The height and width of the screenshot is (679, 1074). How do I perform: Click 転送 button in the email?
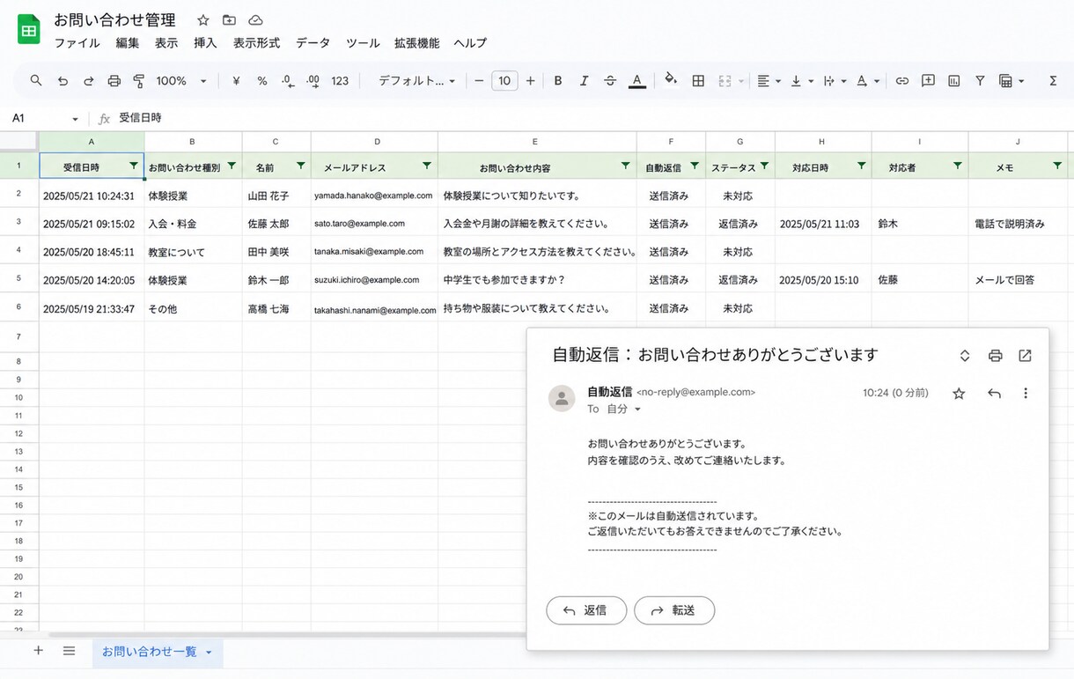click(674, 610)
